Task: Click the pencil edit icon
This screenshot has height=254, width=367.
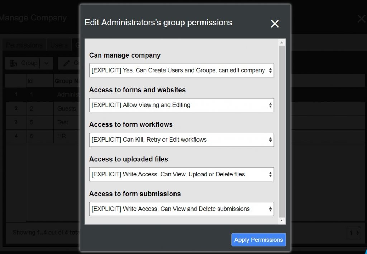Action: coord(66,63)
